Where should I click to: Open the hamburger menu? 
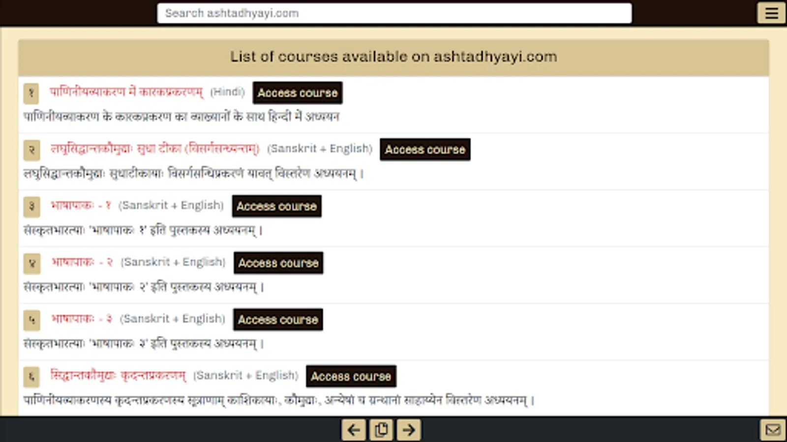tap(771, 13)
